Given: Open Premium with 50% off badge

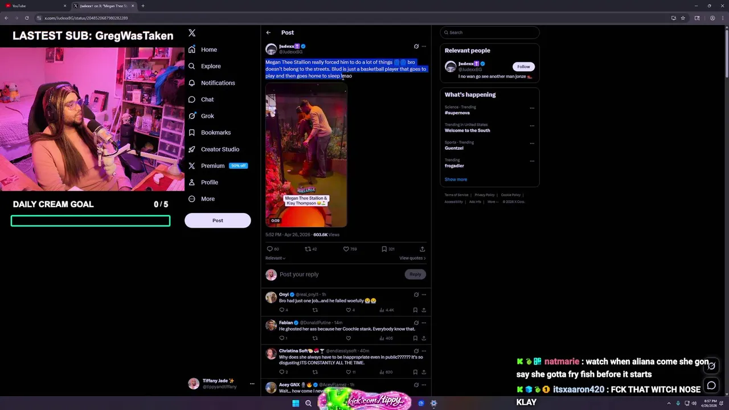Looking at the screenshot, I should click(x=218, y=165).
